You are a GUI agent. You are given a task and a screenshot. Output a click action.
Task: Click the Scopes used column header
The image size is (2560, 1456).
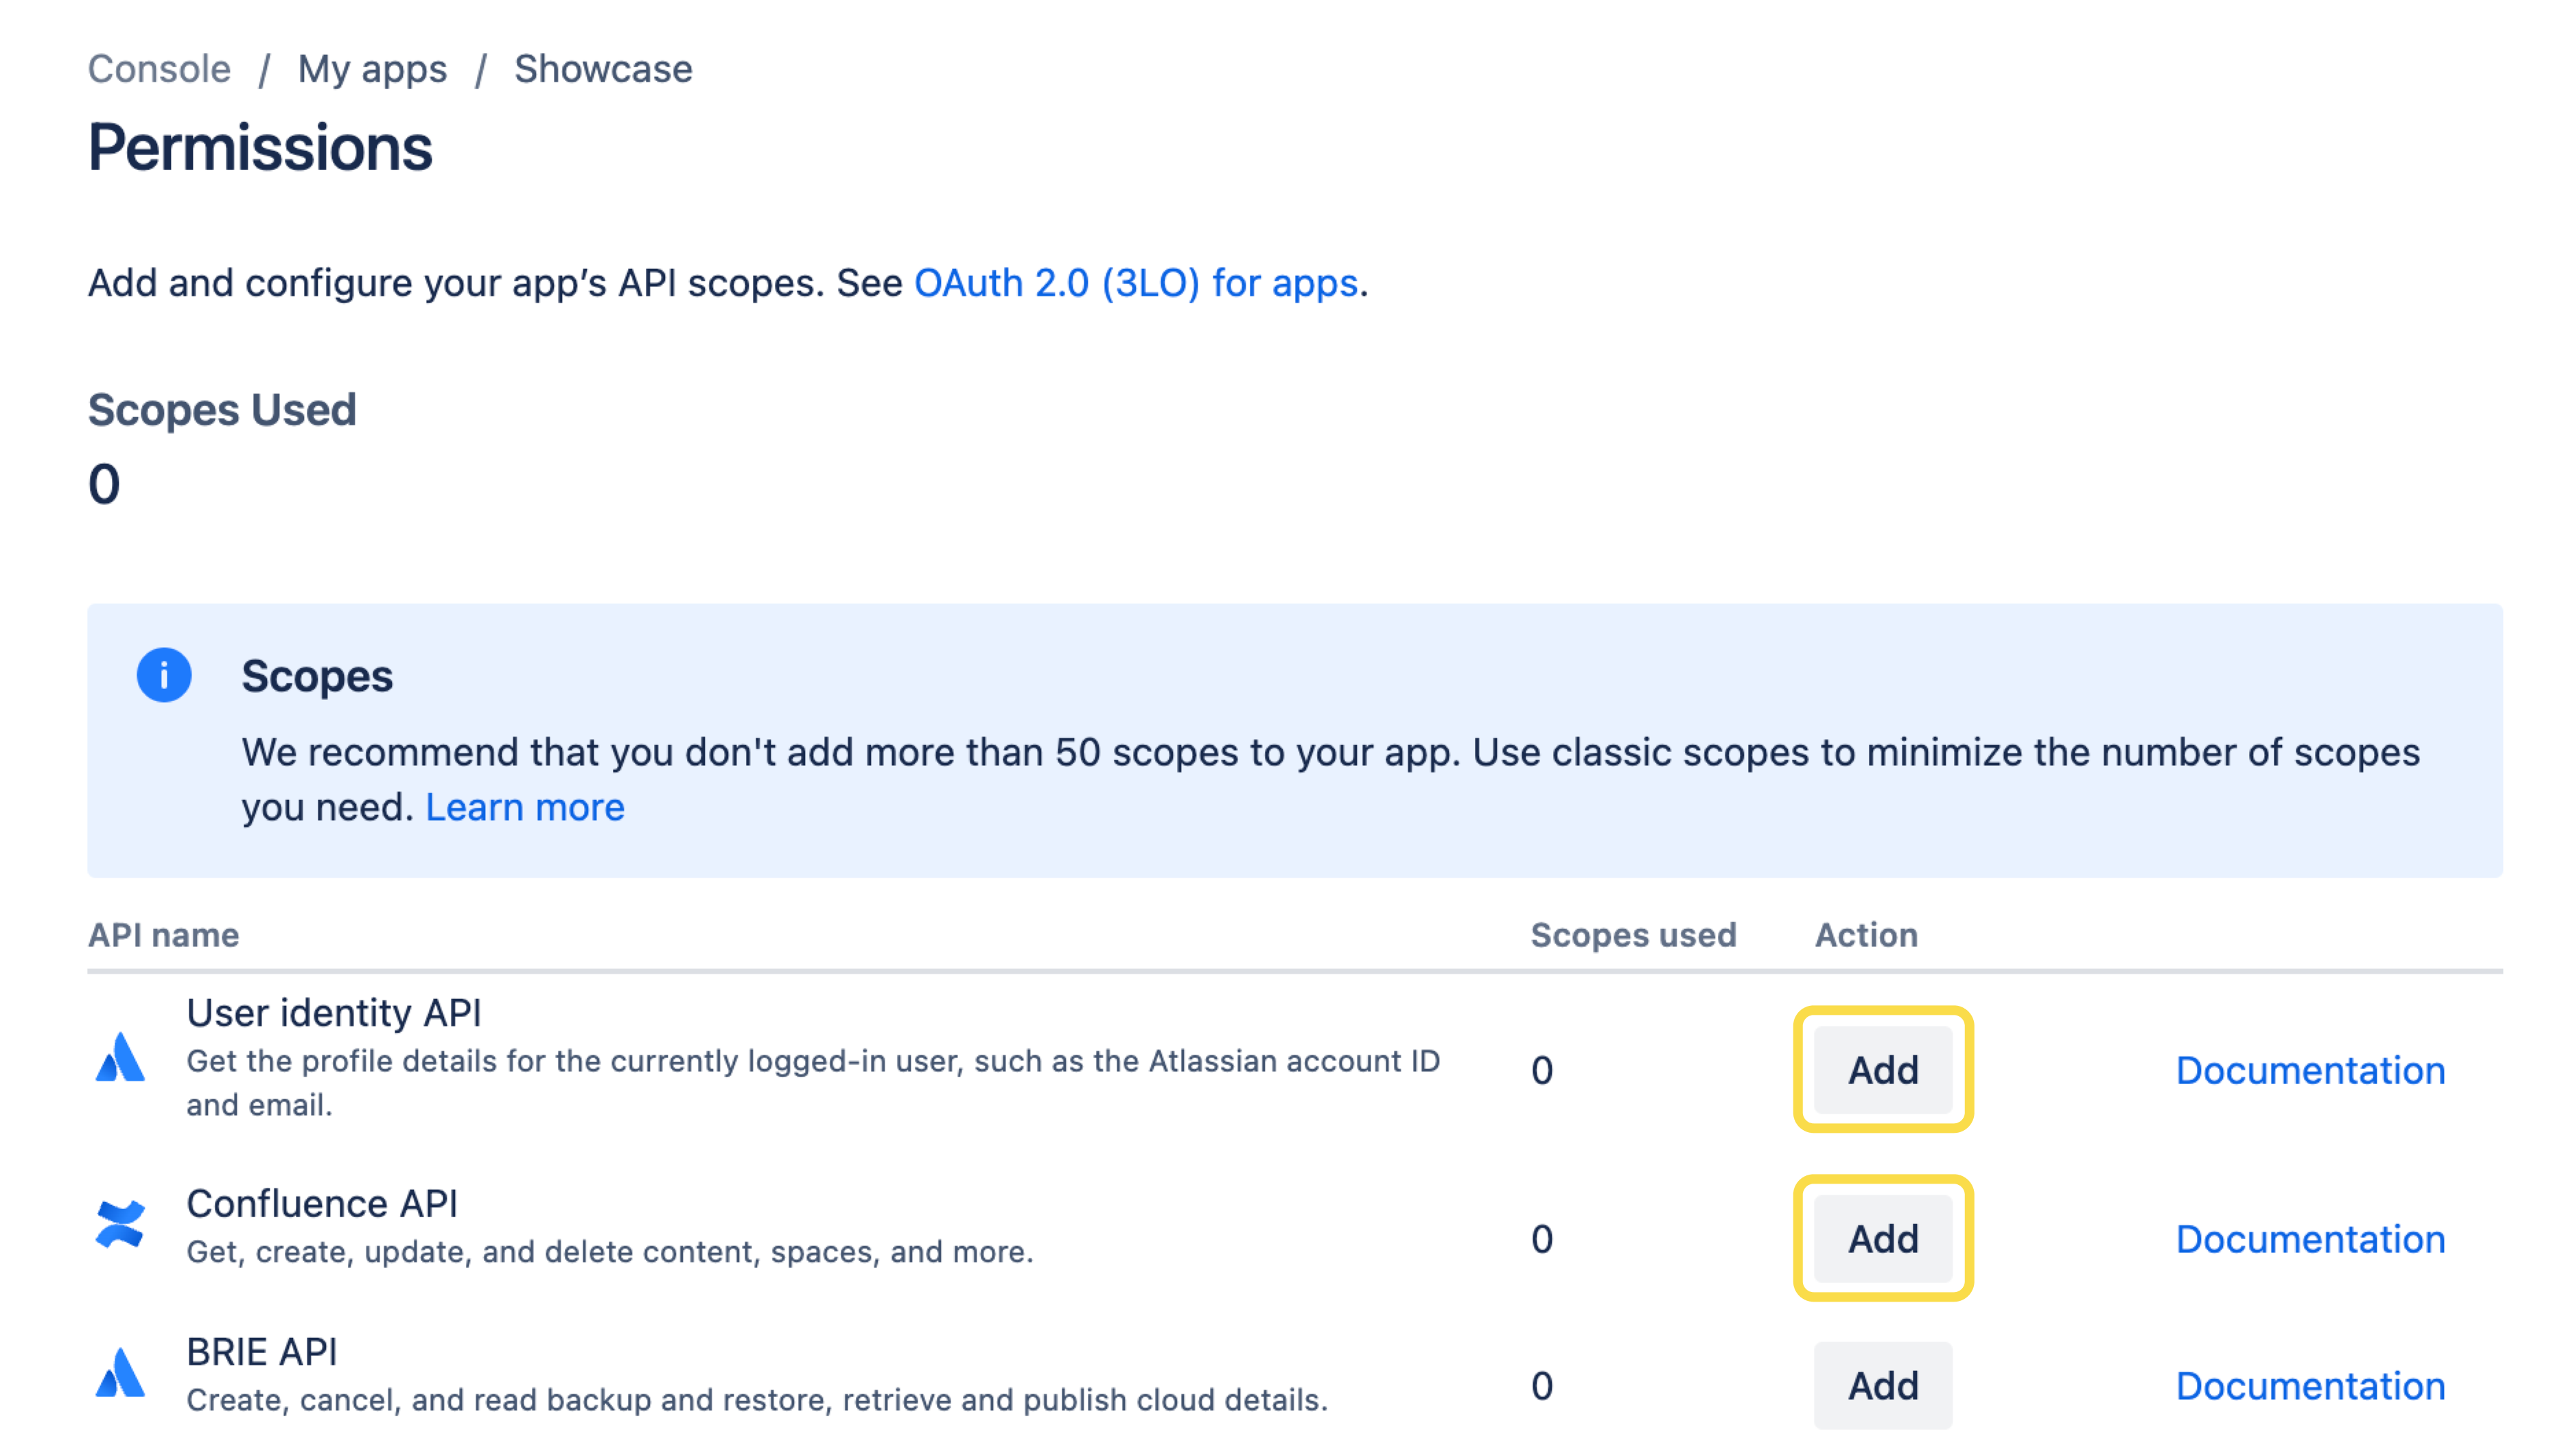1634,935
